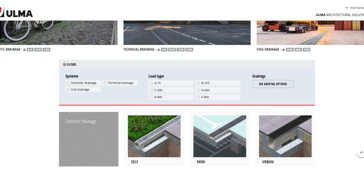Click the weight icon beside Civil Drainage
364x172 pixels.
(x=284, y=50)
